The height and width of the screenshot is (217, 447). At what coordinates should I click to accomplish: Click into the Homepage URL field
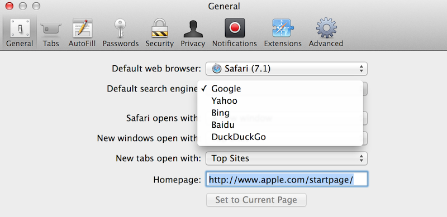tap(287, 179)
